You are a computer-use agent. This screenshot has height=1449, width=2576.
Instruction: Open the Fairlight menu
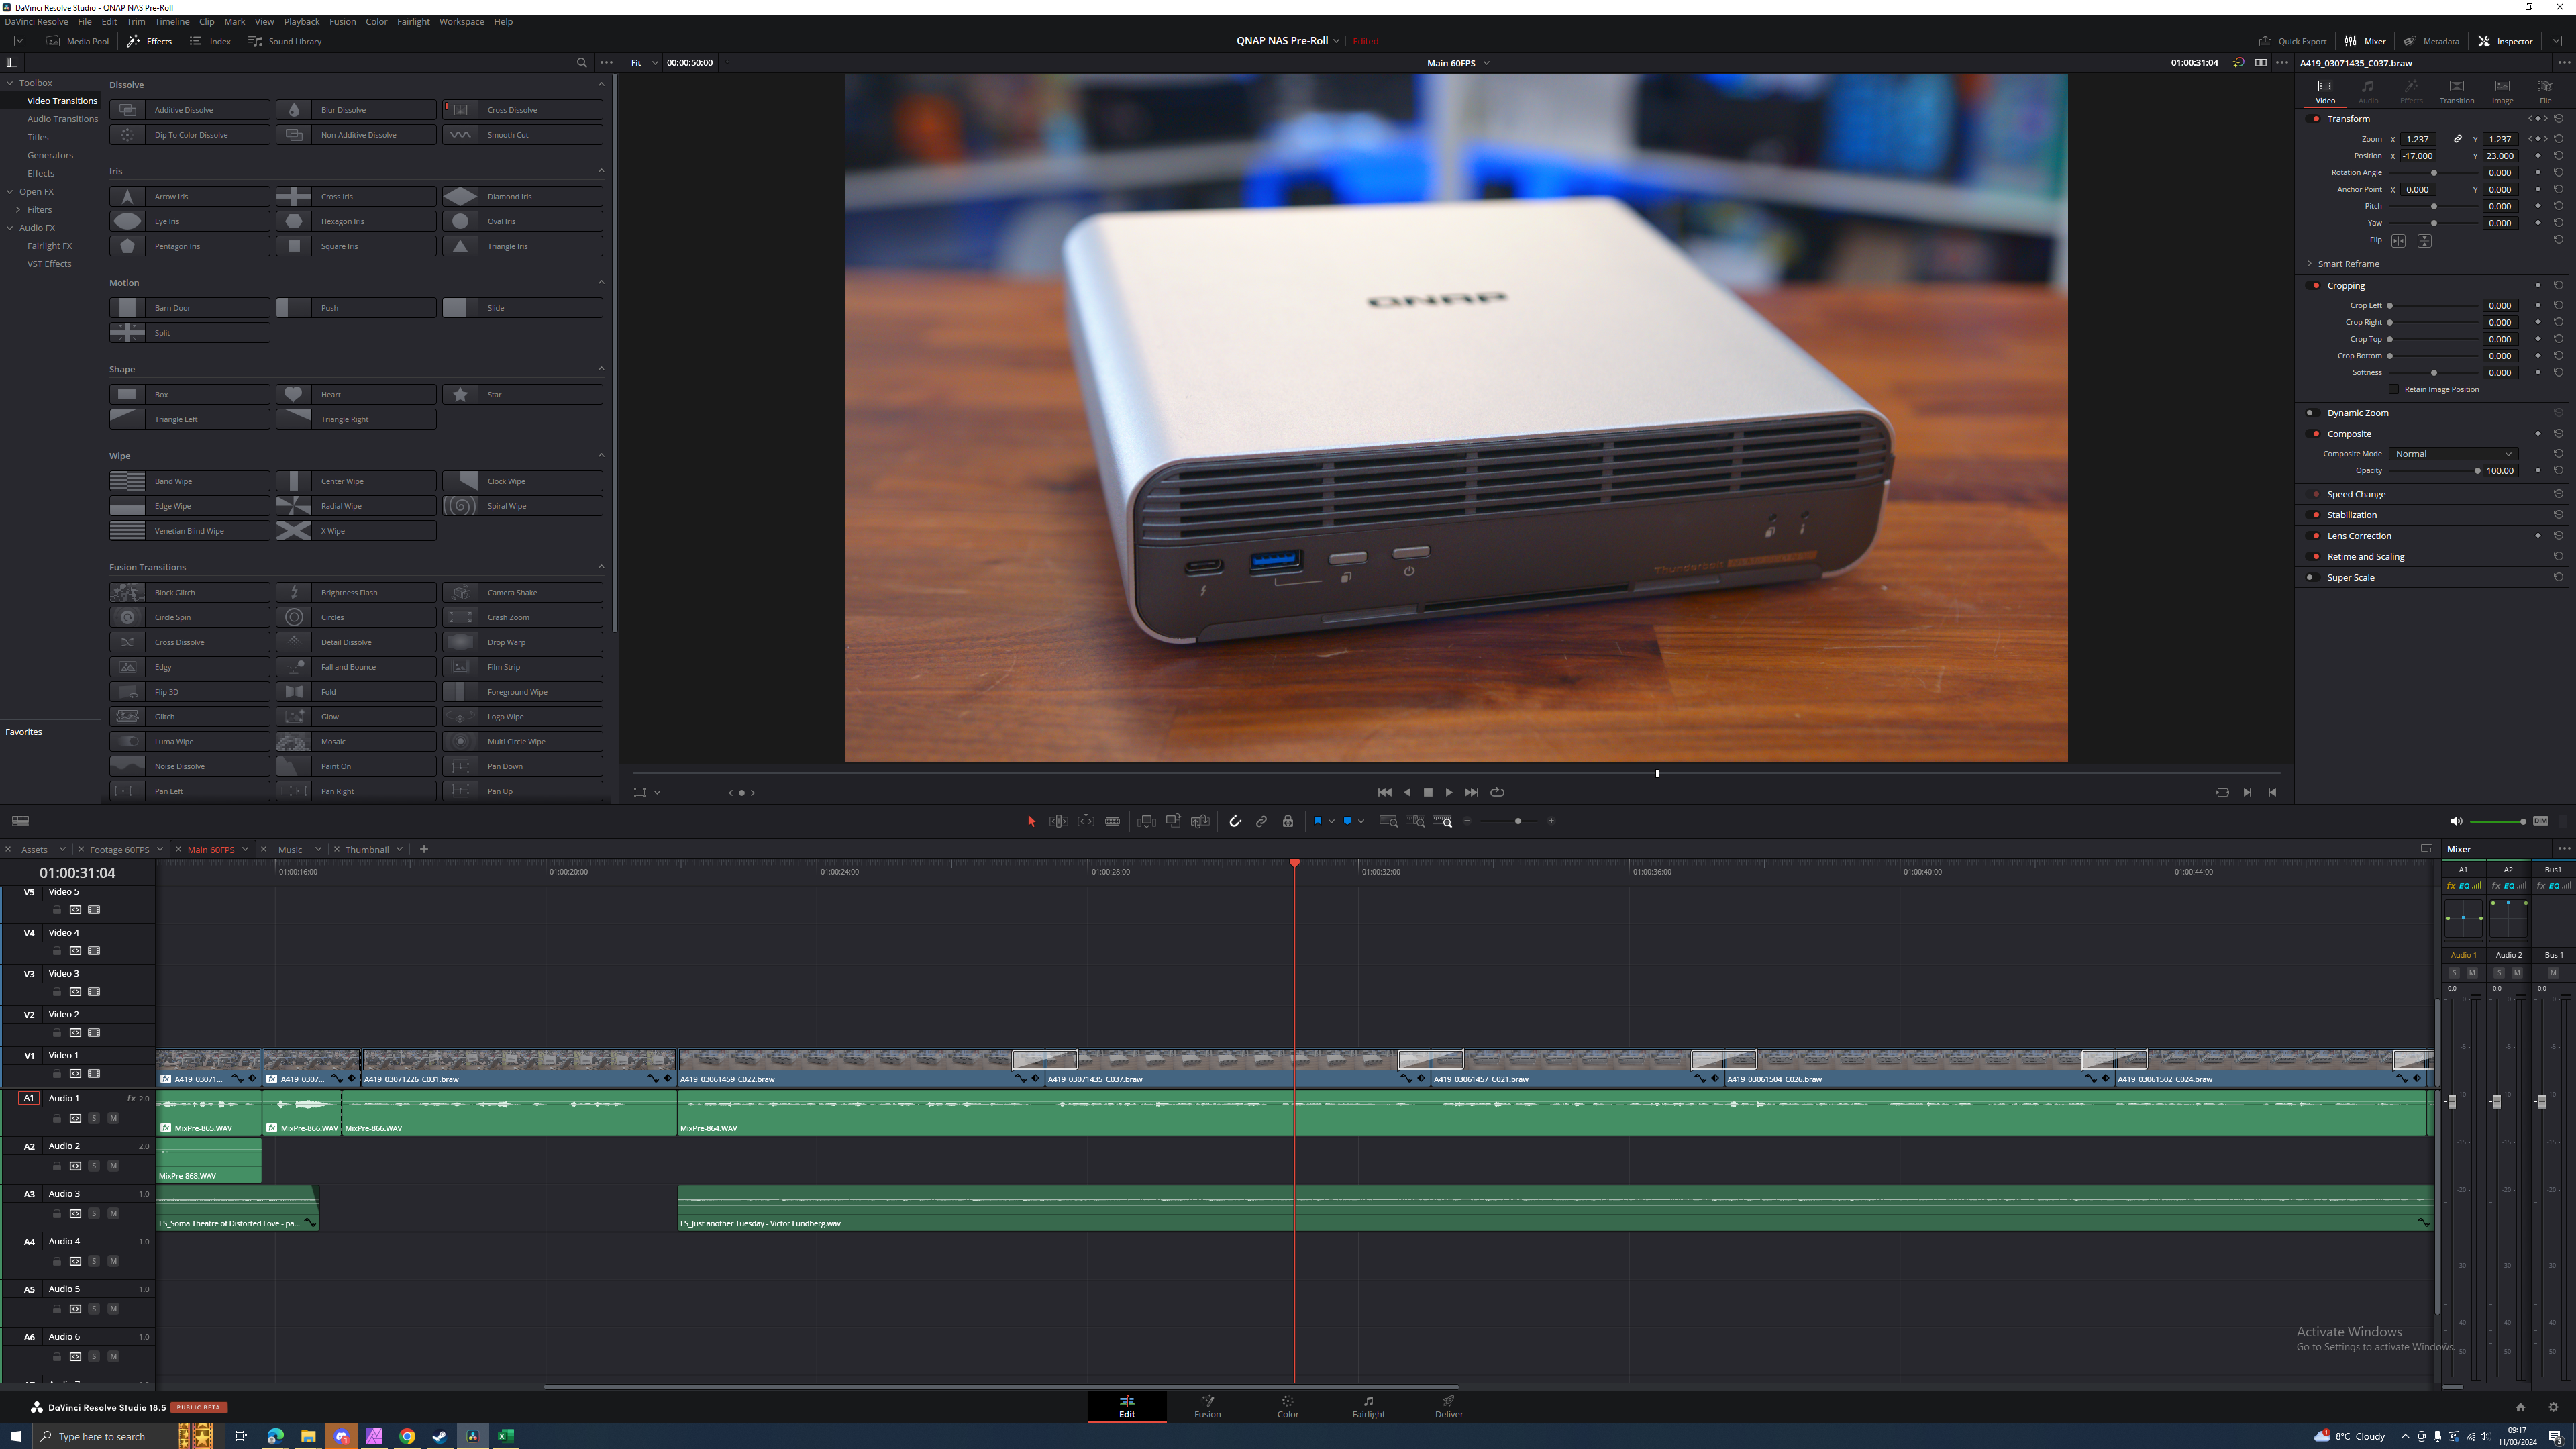click(413, 21)
